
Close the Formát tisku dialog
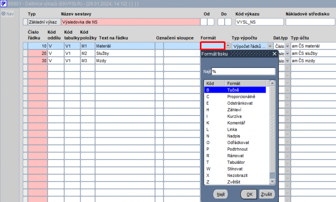275,54
